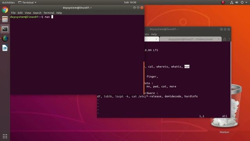Image resolution: width=250 pixels, height=141 pixels.
Task: Maximize the back terminal window
Action: (225, 29)
